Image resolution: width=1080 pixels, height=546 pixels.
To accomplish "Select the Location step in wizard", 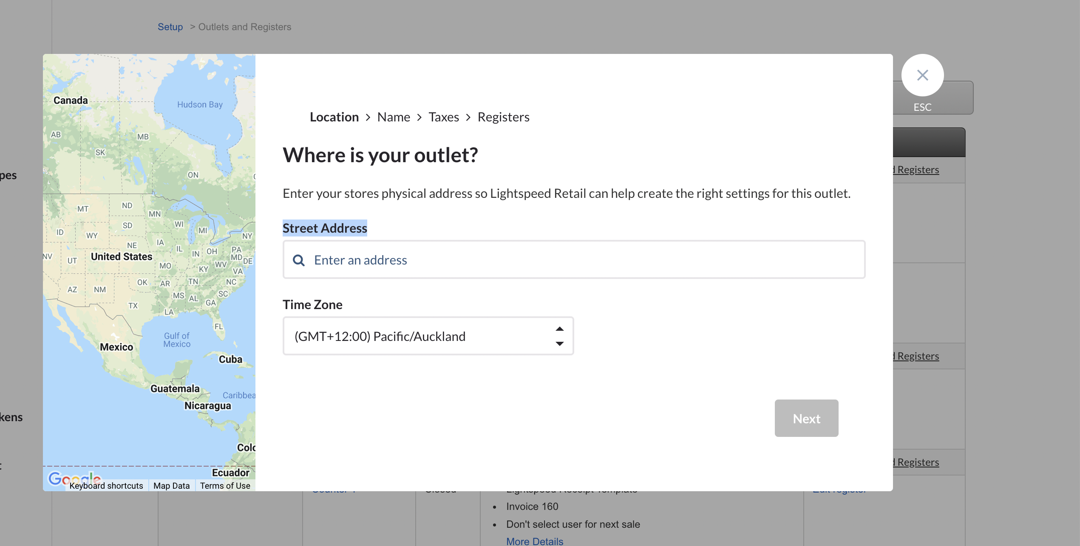I will pos(334,117).
